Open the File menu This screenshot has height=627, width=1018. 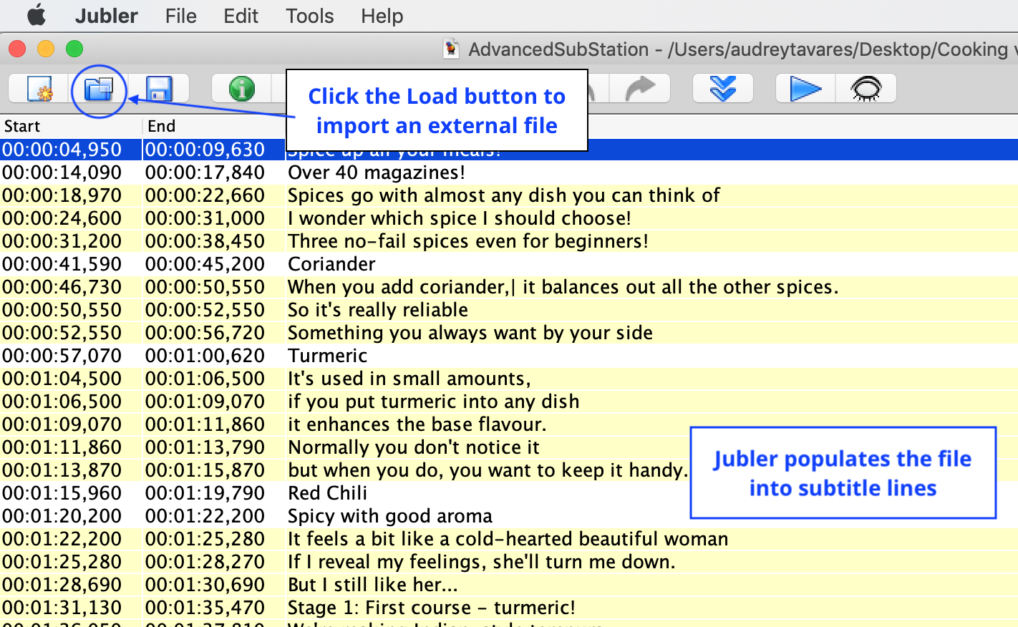(180, 16)
